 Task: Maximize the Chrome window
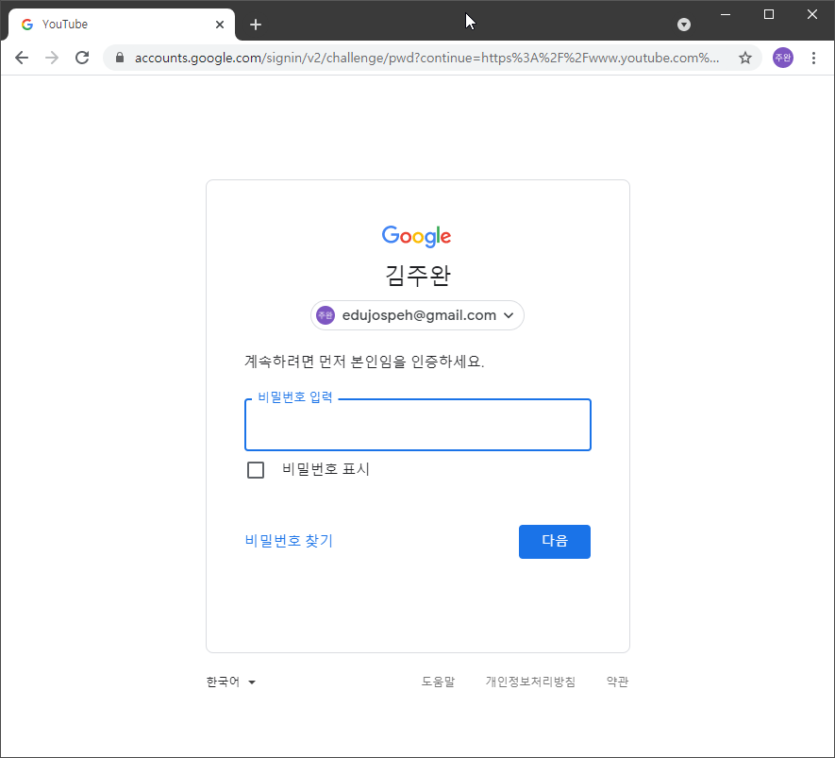768,14
